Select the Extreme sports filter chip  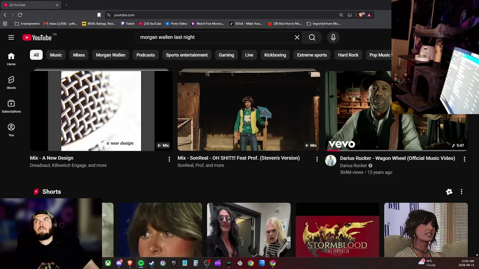click(x=312, y=55)
